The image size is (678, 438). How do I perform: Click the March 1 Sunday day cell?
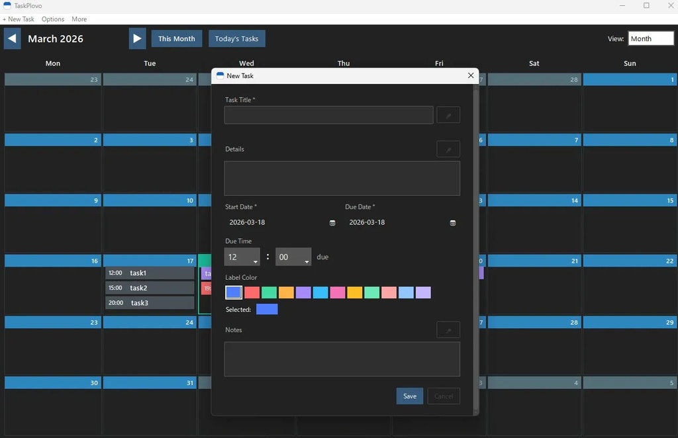coord(630,103)
